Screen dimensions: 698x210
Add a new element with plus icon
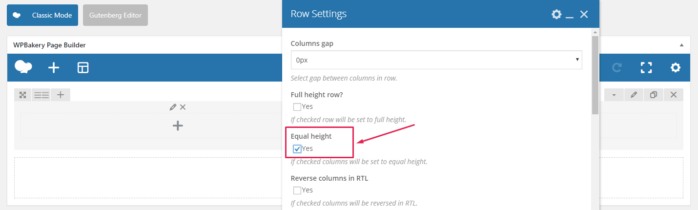pyautogui.click(x=54, y=68)
